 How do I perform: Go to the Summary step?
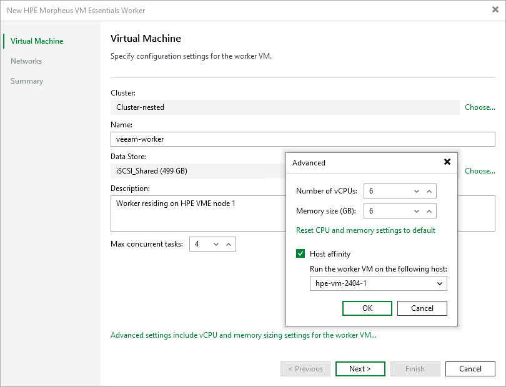coord(27,81)
